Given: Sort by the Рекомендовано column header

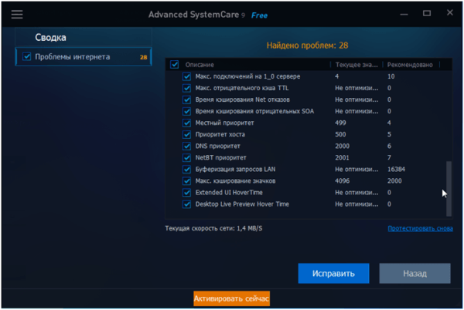Looking at the screenshot, I should pos(410,65).
